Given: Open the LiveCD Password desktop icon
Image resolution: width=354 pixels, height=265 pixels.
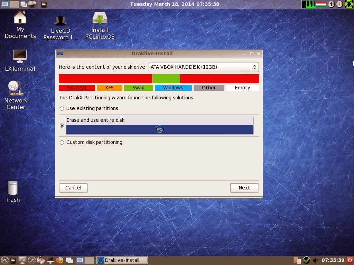Looking at the screenshot, I should 60,28.
